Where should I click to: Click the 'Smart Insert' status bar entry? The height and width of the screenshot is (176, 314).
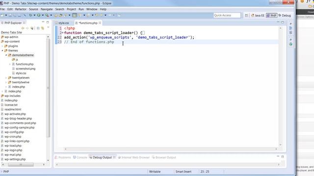point(183,172)
